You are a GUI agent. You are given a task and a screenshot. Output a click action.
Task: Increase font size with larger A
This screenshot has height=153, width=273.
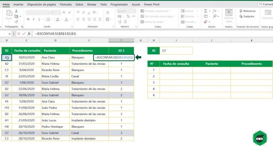pos(64,12)
